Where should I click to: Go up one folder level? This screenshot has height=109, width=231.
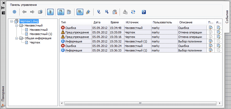click(40, 12)
